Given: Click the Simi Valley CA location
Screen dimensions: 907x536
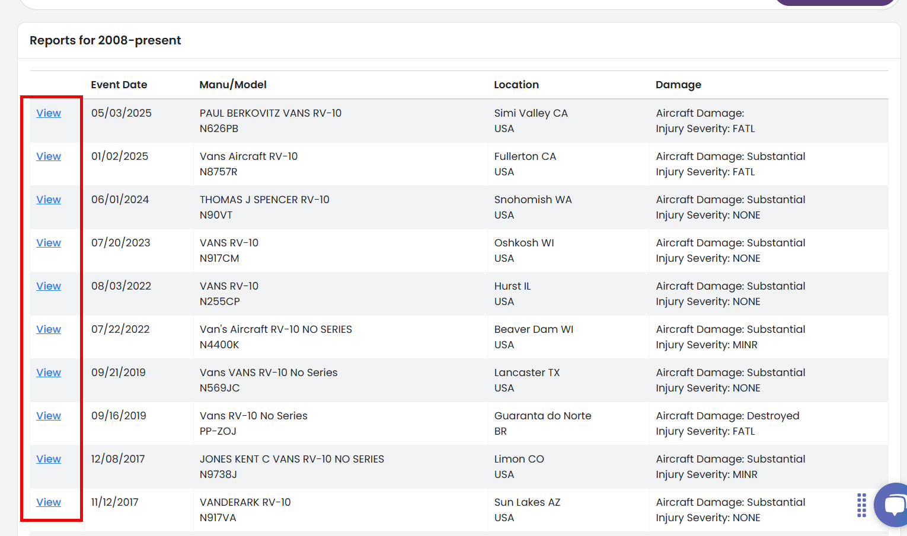Looking at the screenshot, I should pyautogui.click(x=531, y=113).
